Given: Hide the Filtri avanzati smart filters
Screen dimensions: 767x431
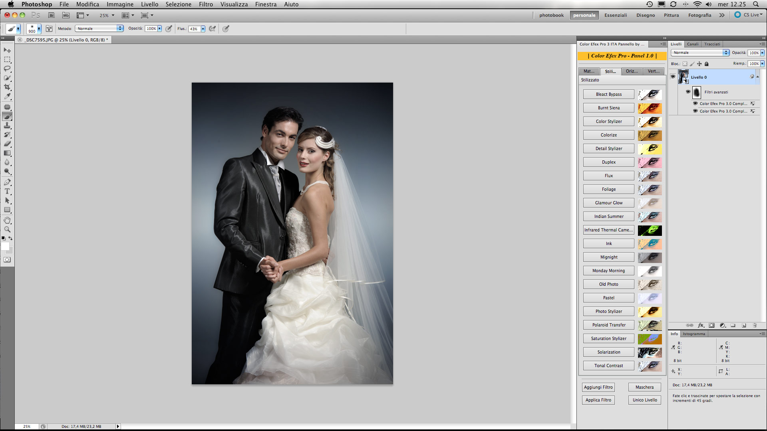Looking at the screenshot, I should pos(688,92).
